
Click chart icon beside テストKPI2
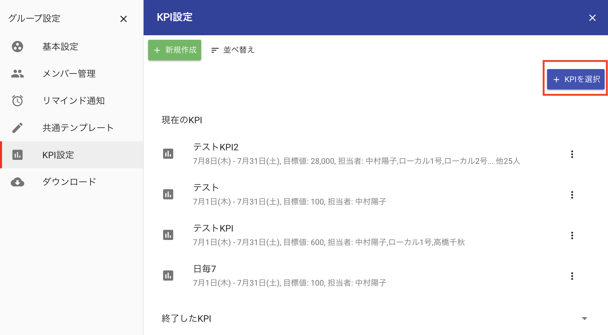(x=168, y=154)
